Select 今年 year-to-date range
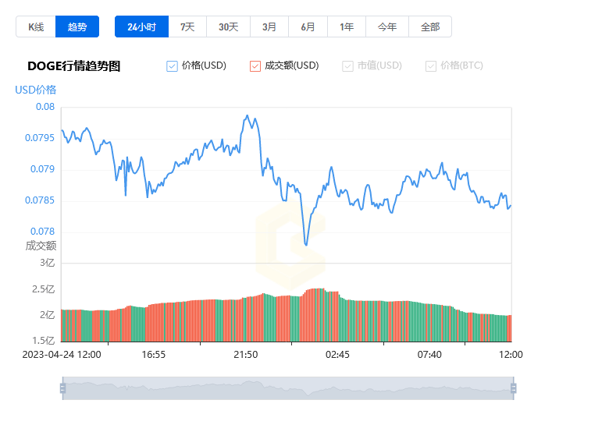The image size is (609, 439). [387, 27]
